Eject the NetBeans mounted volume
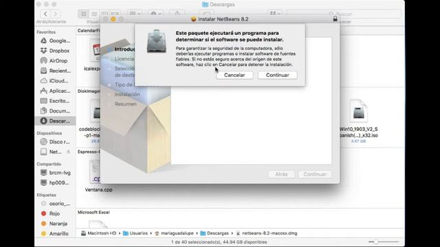Screen dimensions: 440x247 68,152
